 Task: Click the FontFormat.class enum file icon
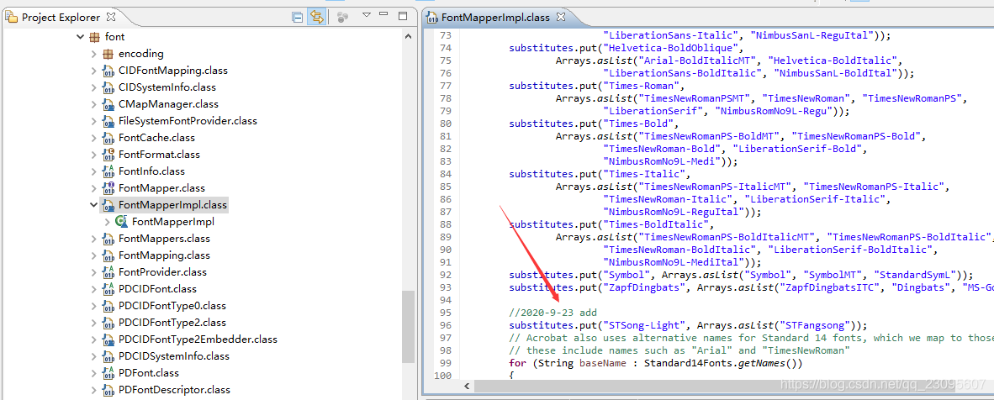(108, 155)
